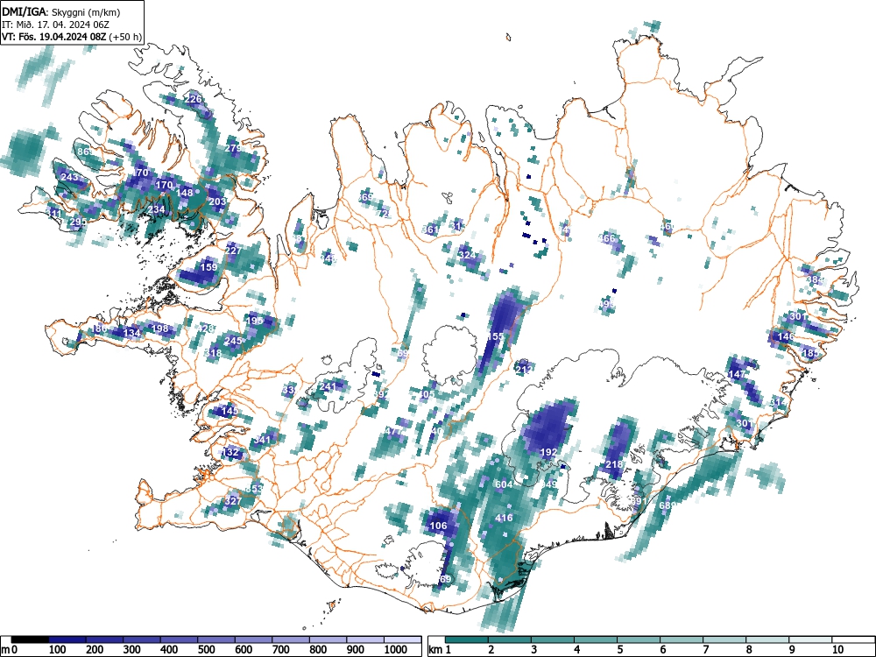
Task: Select the black 0–100 m legend swatch
Action: tap(30, 639)
